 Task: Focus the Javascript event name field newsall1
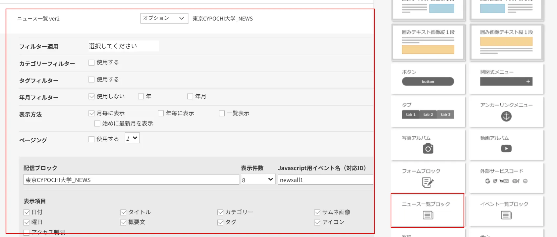pos(326,179)
